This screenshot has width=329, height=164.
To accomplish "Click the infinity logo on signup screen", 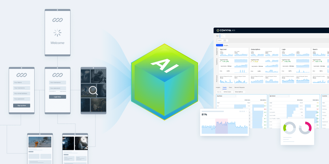I will click(22, 75).
